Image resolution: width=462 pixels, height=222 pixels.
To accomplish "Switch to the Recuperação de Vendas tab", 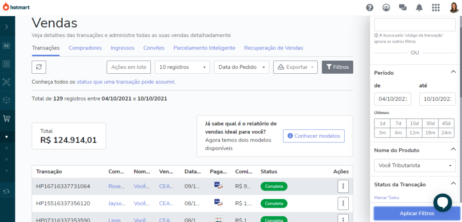I will (x=273, y=48).
